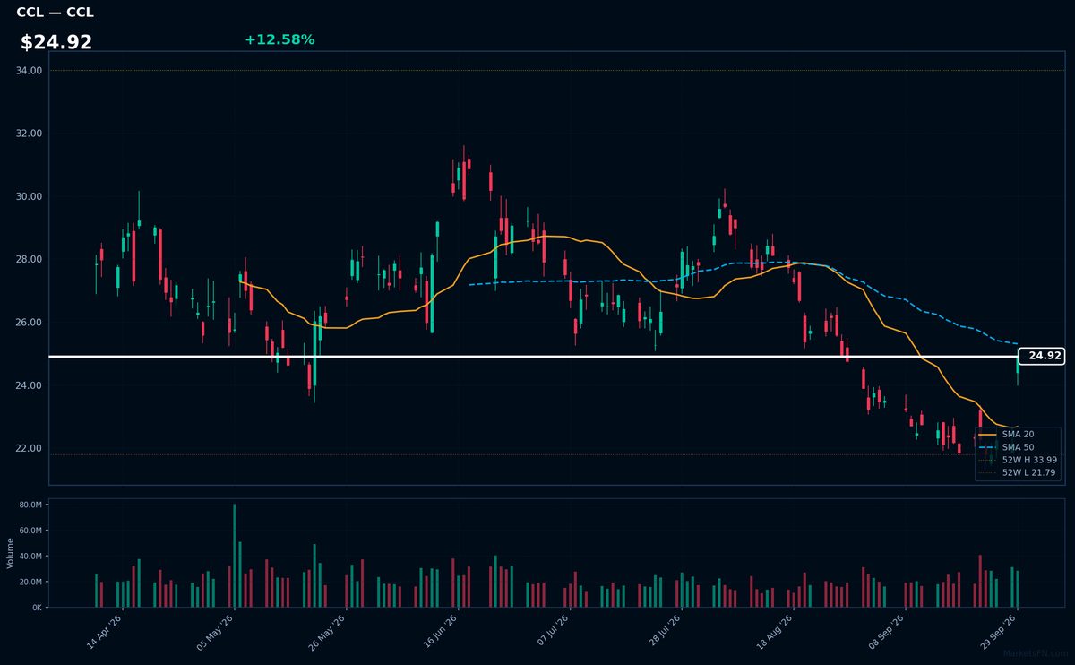Click the tallest volume bar near 05 May

(x=235, y=556)
